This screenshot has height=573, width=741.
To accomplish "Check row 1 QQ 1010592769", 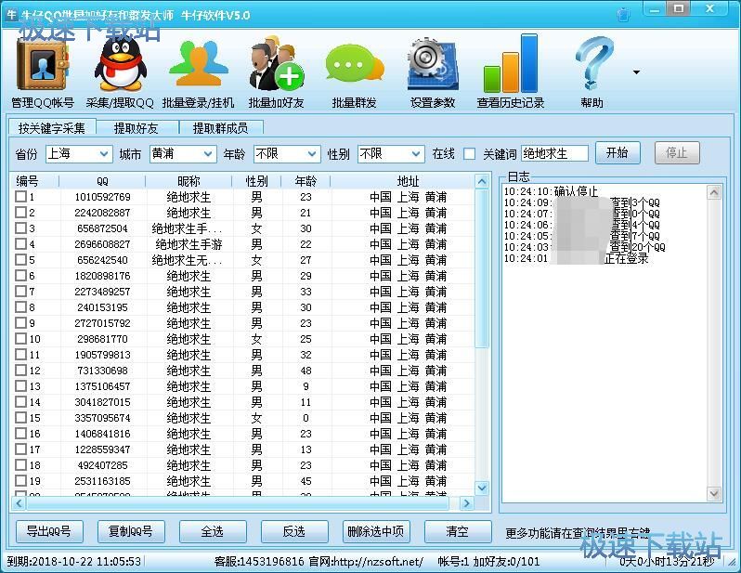I will pyautogui.click(x=20, y=197).
